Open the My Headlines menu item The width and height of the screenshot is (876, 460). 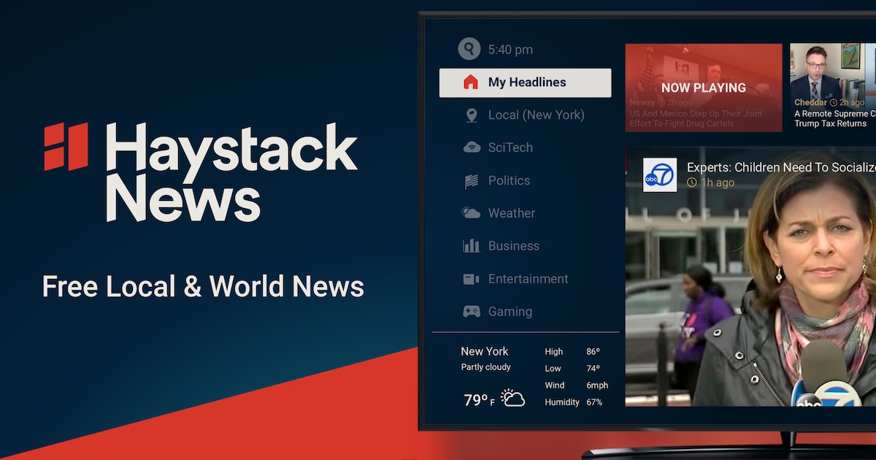click(x=526, y=83)
